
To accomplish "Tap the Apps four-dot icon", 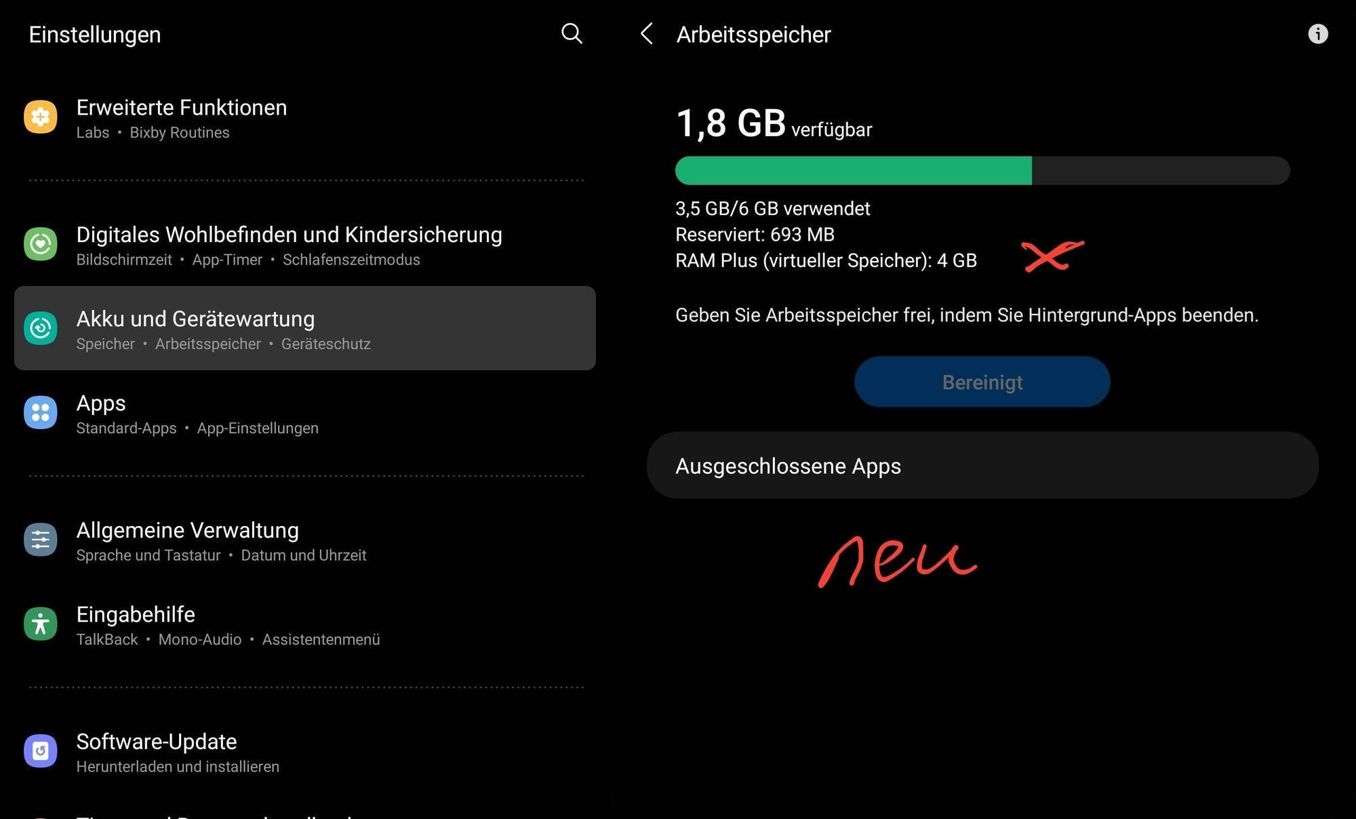I will (41, 412).
